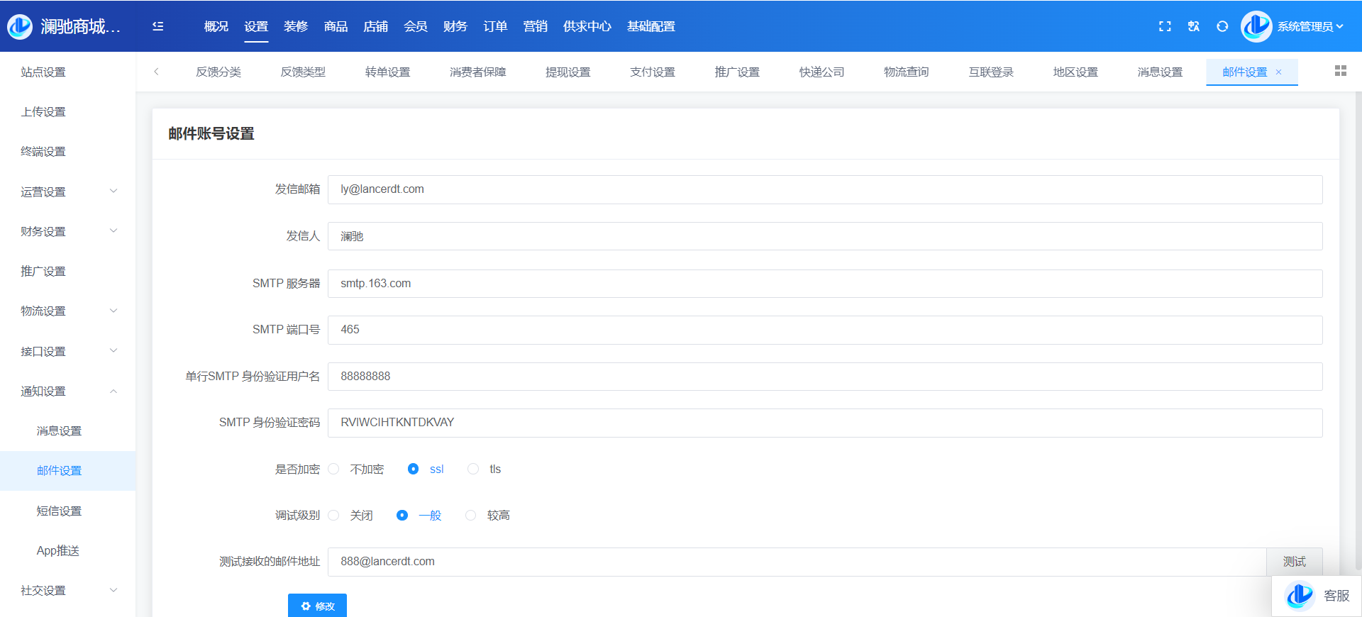
Task: Enter fullscreen mode via header icon
Action: (1165, 26)
